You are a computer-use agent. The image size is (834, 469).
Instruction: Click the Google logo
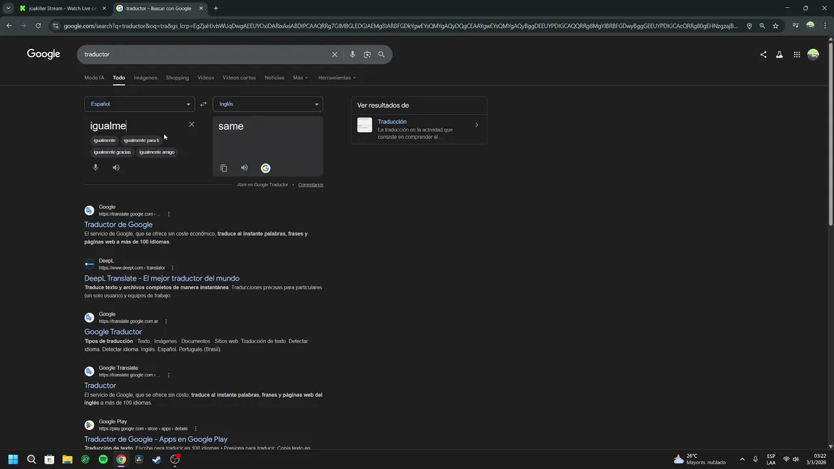(x=44, y=54)
